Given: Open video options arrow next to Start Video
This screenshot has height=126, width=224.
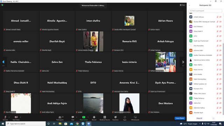Looking at the screenshot, I should click(x=20, y=117).
